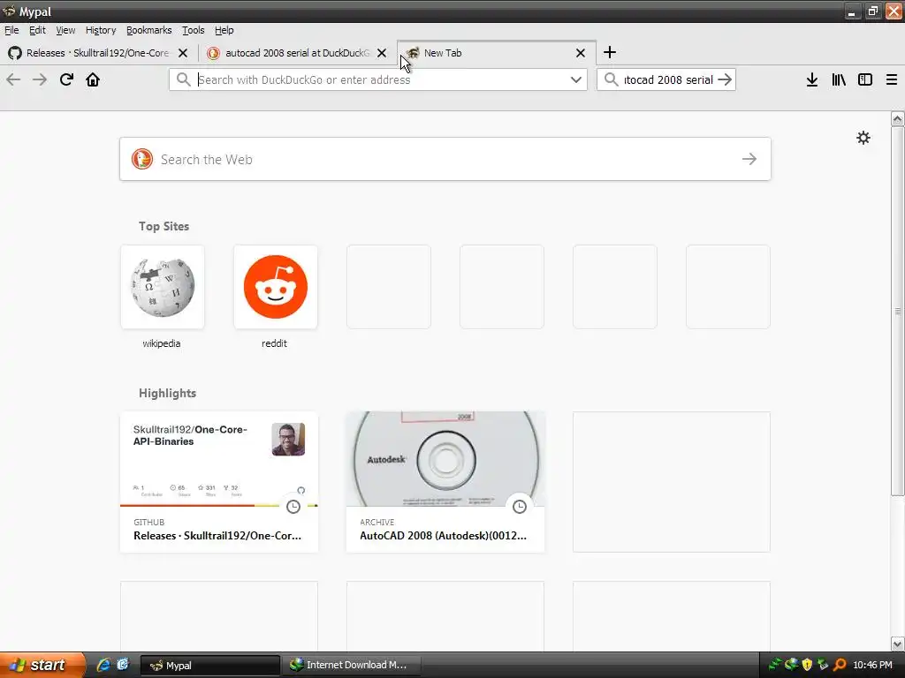905x678 pixels.
Task: Click scrollbar up arrow
Action: click(898, 119)
